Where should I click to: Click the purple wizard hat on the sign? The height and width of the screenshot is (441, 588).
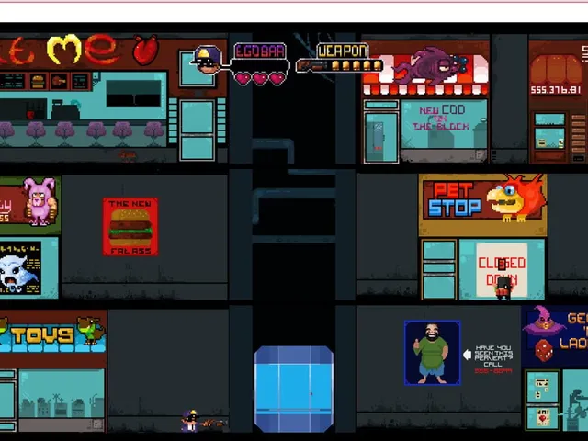point(544,321)
